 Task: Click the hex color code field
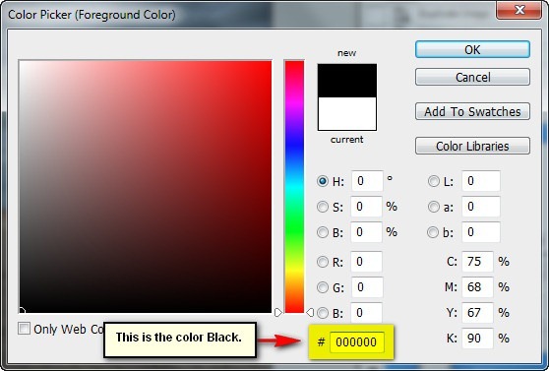357,342
